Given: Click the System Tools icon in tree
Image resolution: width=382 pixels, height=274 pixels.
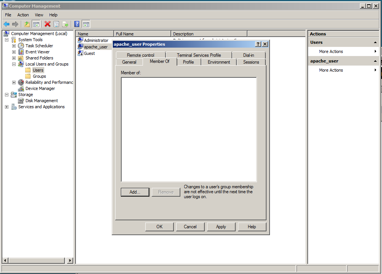Looking at the screenshot, I should pyautogui.click(x=14, y=40).
